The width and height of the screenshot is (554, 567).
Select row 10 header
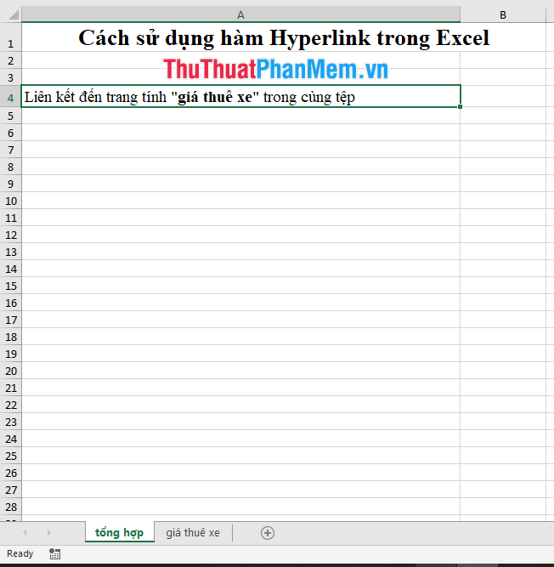10,201
